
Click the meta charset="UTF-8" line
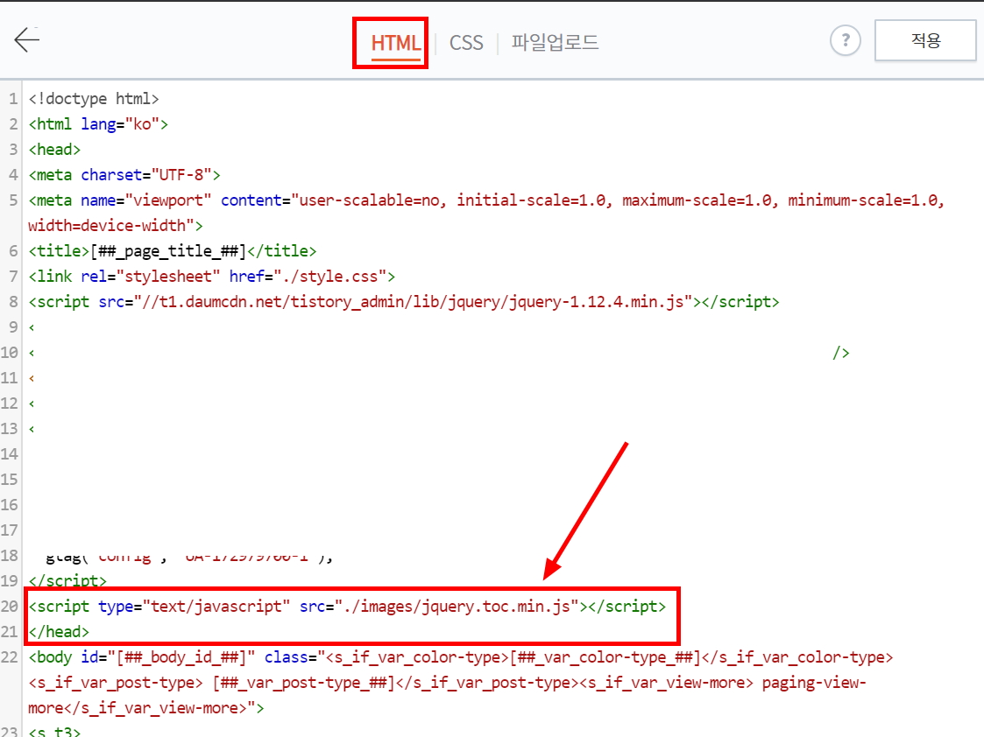coord(124,175)
